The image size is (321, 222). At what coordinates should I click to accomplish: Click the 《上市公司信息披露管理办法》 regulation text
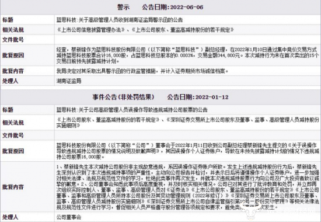pos(91,30)
